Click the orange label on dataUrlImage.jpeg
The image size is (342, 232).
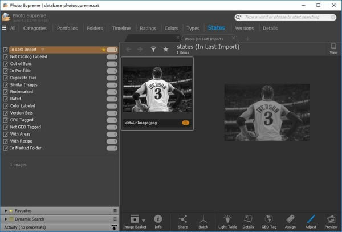185,123
